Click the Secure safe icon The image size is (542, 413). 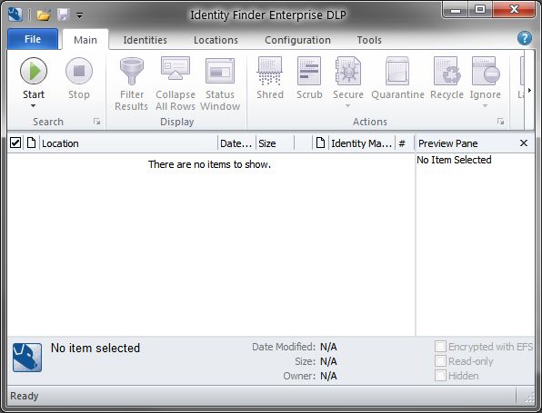pos(347,71)
